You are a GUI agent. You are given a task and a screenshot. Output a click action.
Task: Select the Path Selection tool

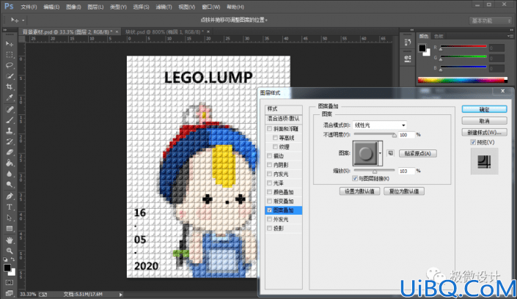click(x=10, y=218)
